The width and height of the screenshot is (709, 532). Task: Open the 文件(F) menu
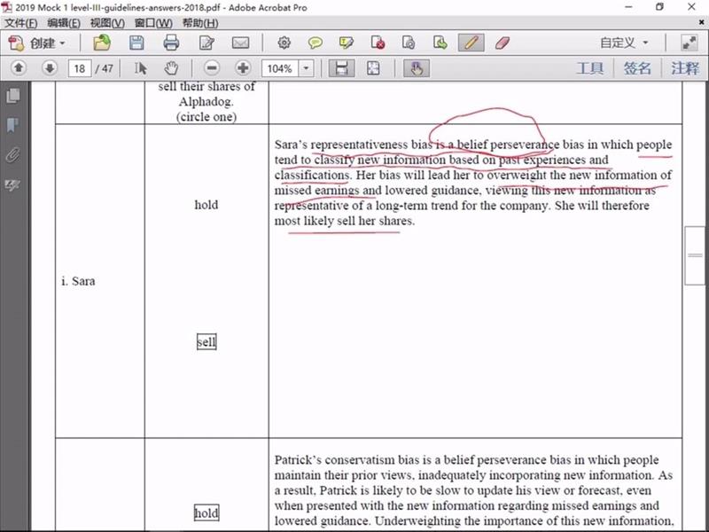point(21,22)
